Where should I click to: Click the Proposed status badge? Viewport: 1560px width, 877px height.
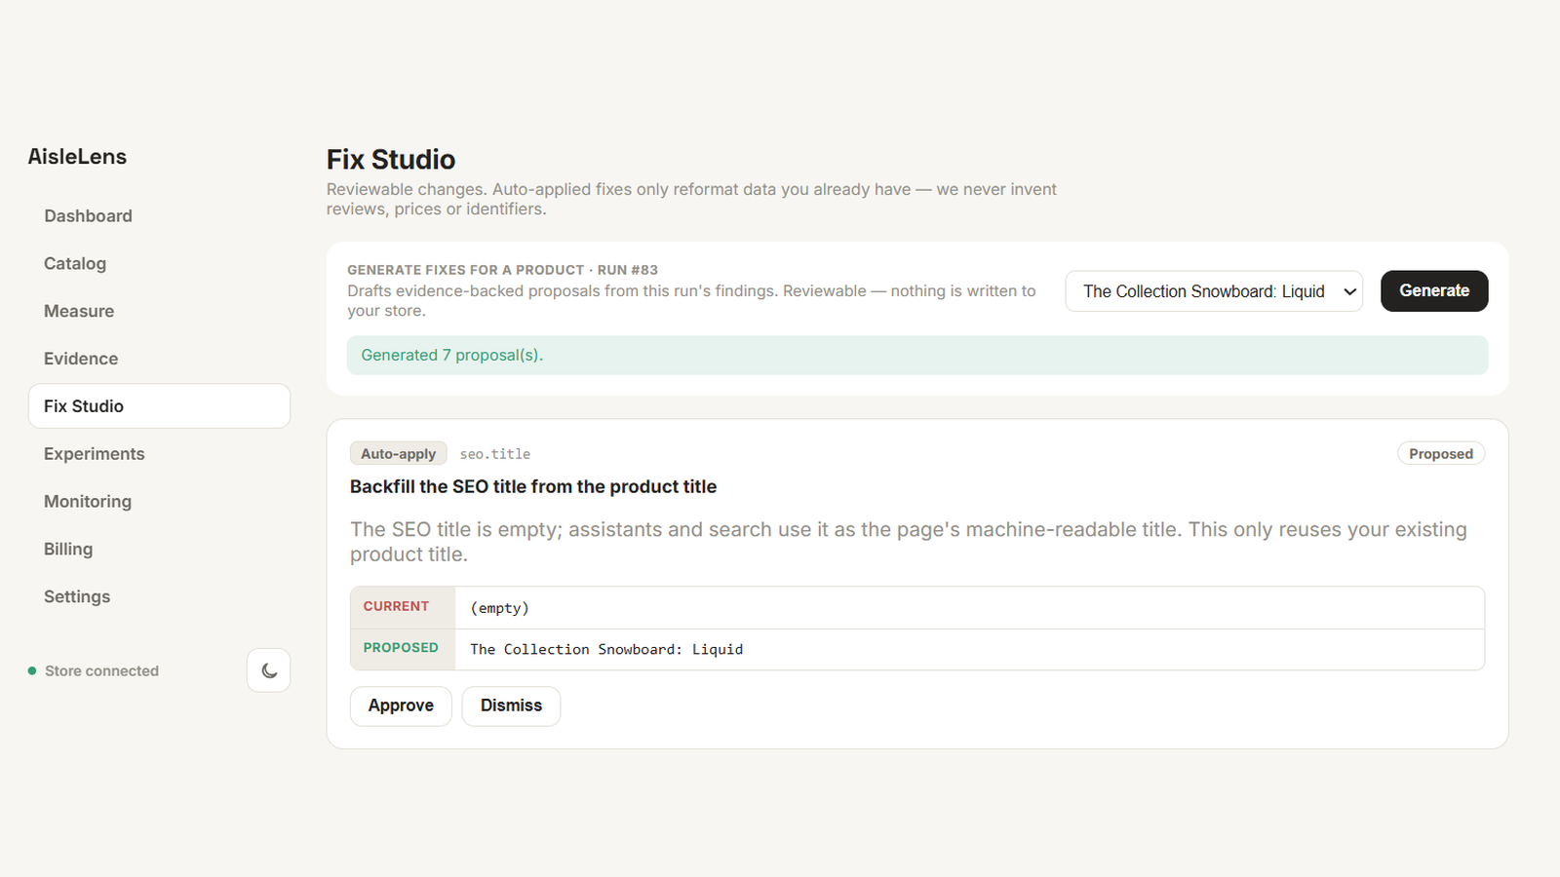[x=1441, y=453]
